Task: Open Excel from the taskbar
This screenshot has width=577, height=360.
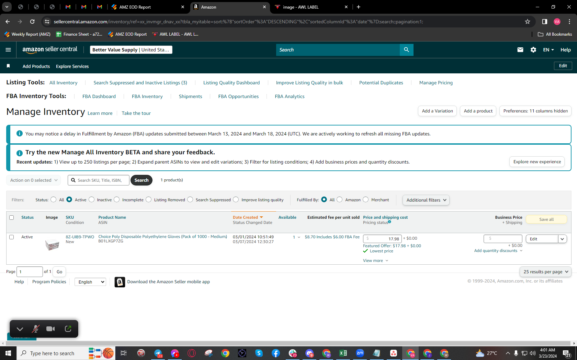Action: coord(343,353)
